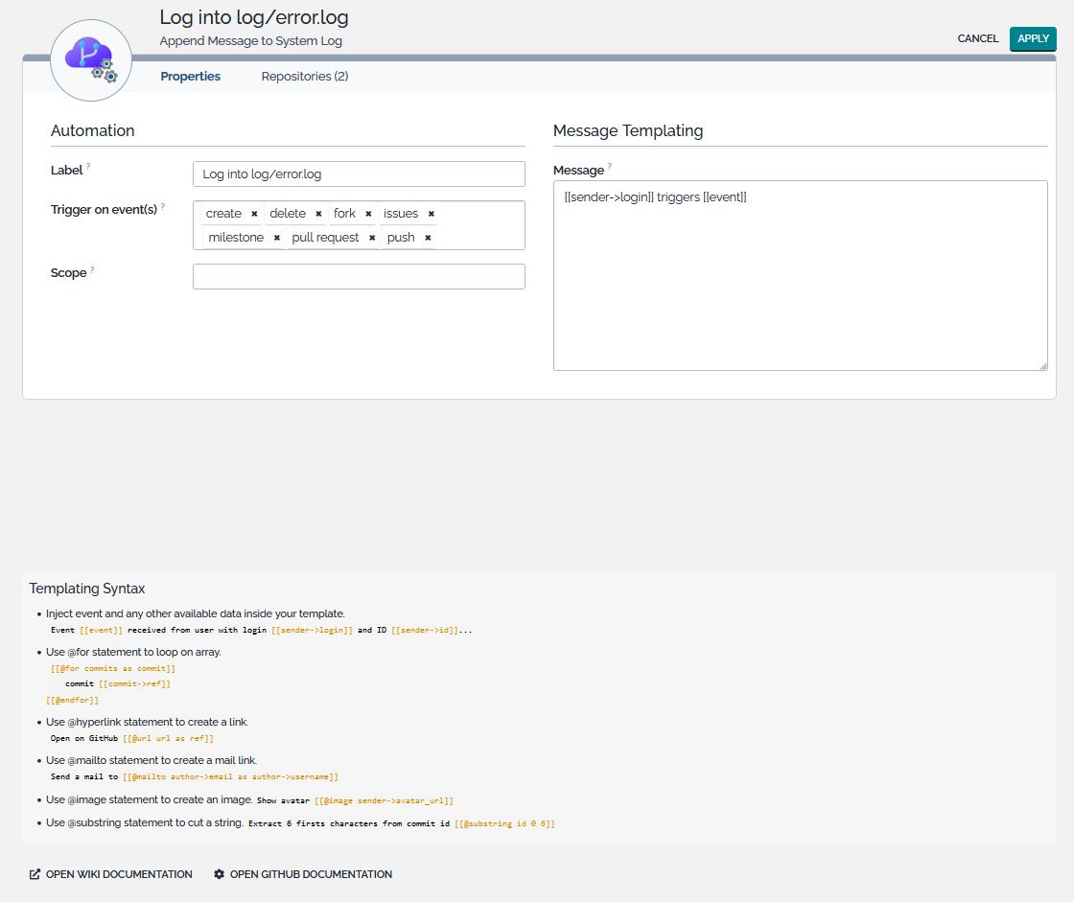Image resolution: width=1074 pixels, height=902 pixels.
Task: Click inside the Message template textarea
Action: coord(800,278)
